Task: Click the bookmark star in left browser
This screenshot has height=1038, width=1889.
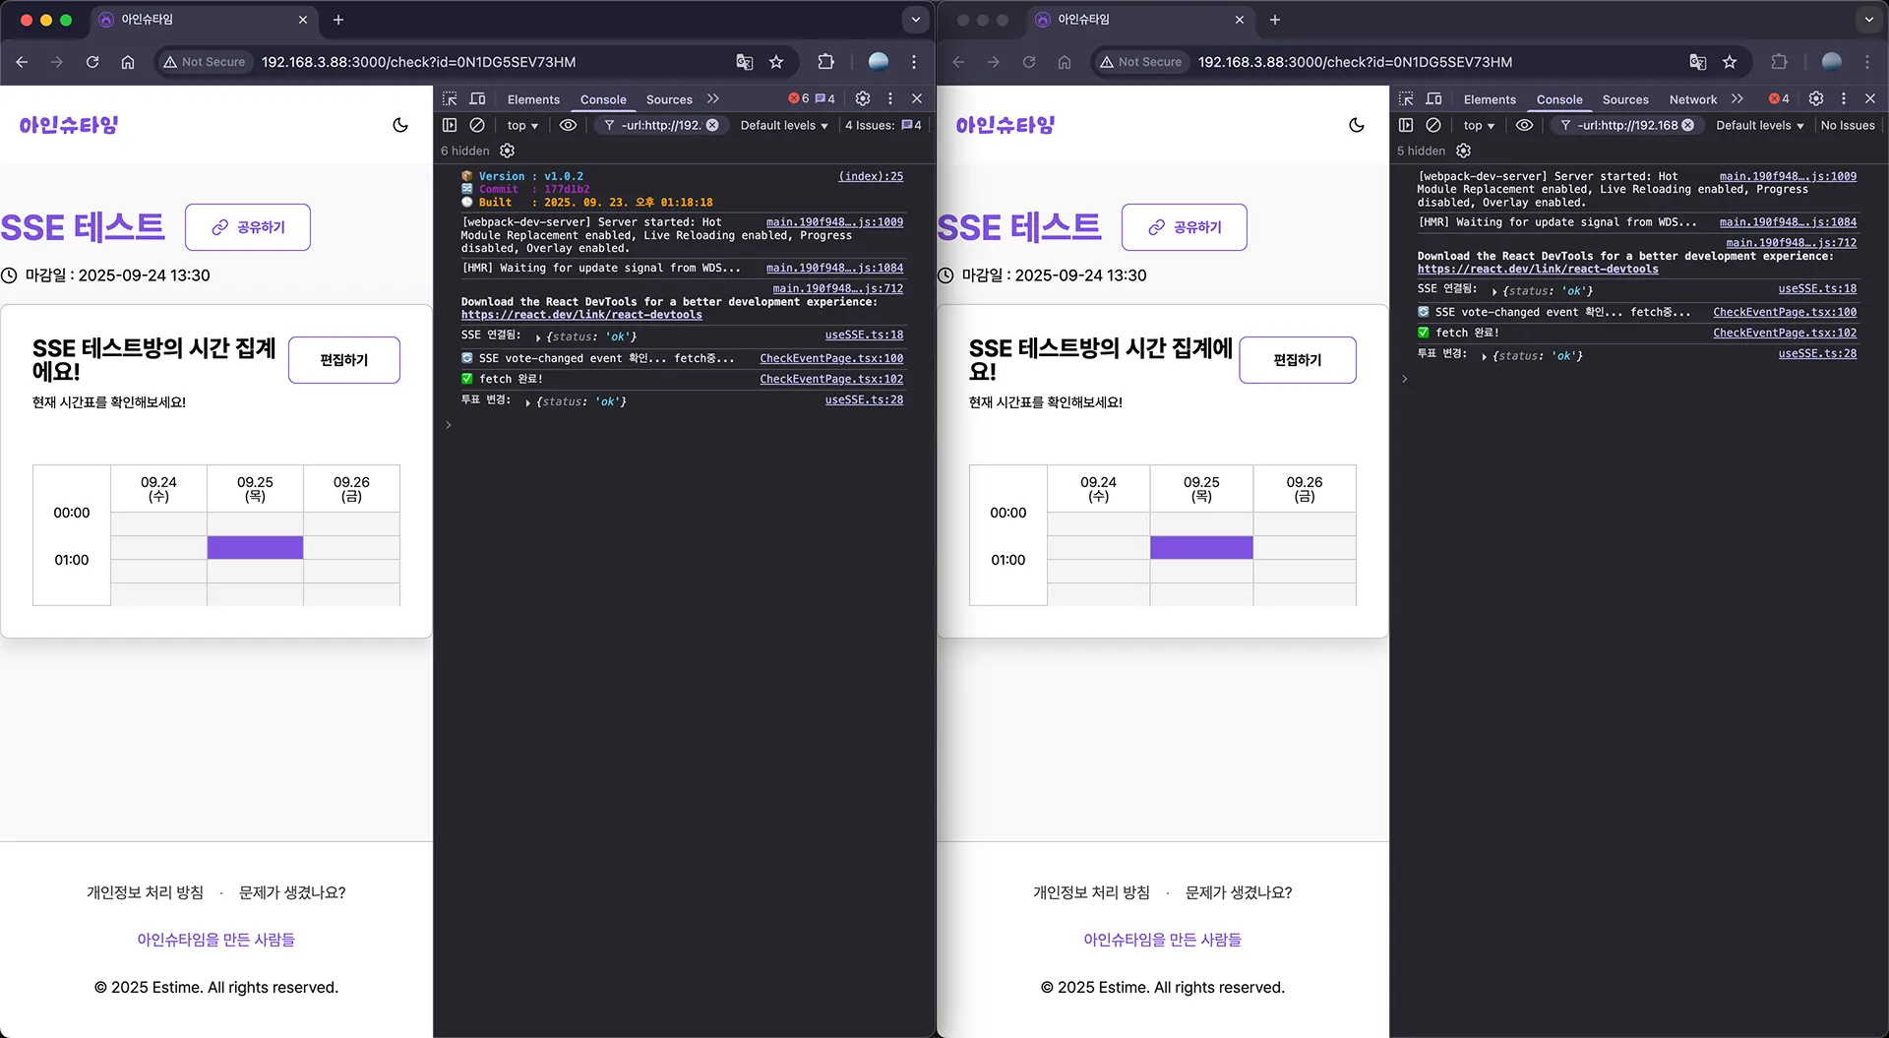Action: pyautogui.click(x=776, y=62)
